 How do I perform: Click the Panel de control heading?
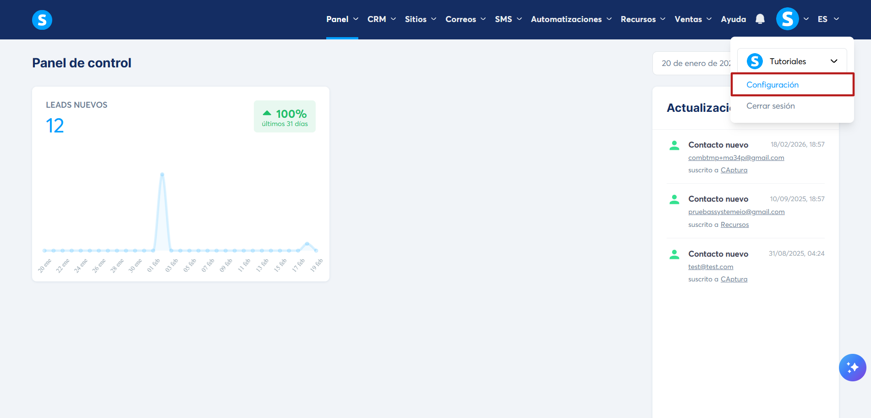82,63
